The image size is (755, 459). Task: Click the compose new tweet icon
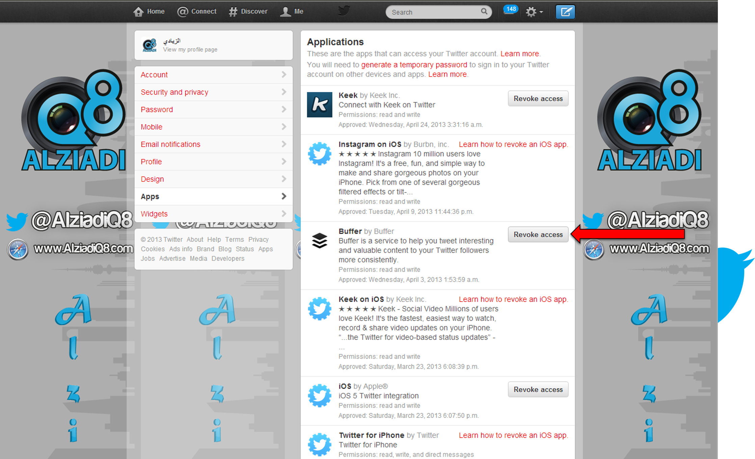[565, 12]
